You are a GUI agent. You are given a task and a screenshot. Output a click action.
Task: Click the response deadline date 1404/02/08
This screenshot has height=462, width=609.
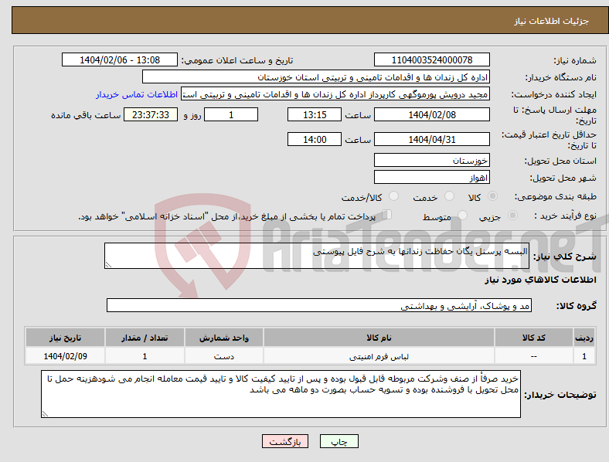(431, 114)
